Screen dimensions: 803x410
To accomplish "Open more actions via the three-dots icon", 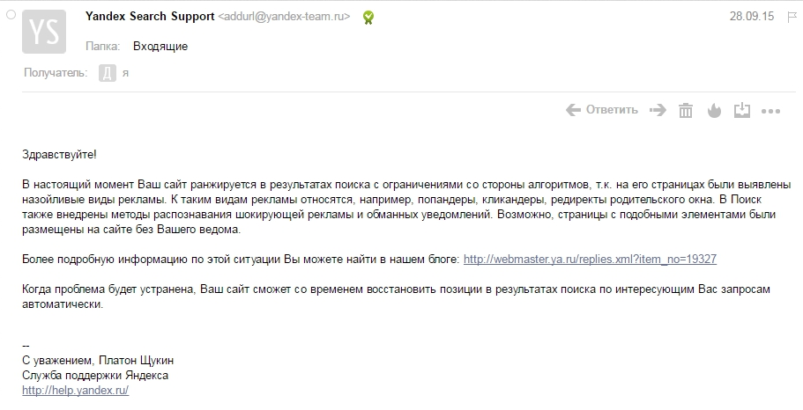I will pyautogui.click(x=770, y=111).
